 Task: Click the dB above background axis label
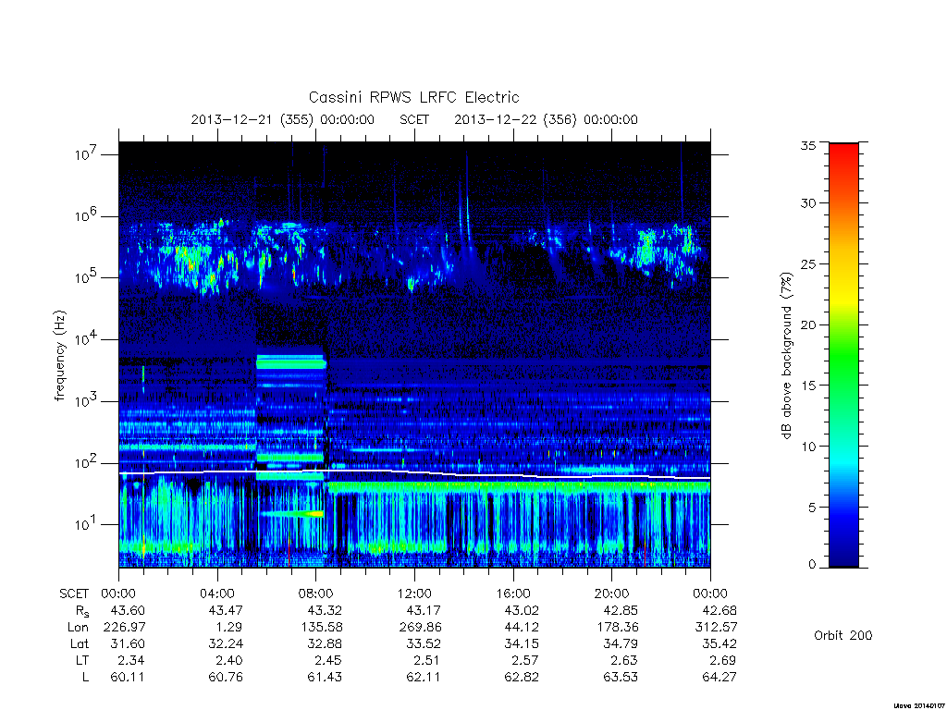click(786, 356)
